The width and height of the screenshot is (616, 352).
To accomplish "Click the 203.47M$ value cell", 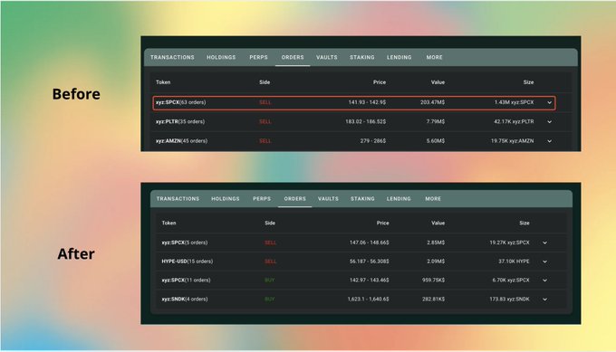I will [432, 102].
